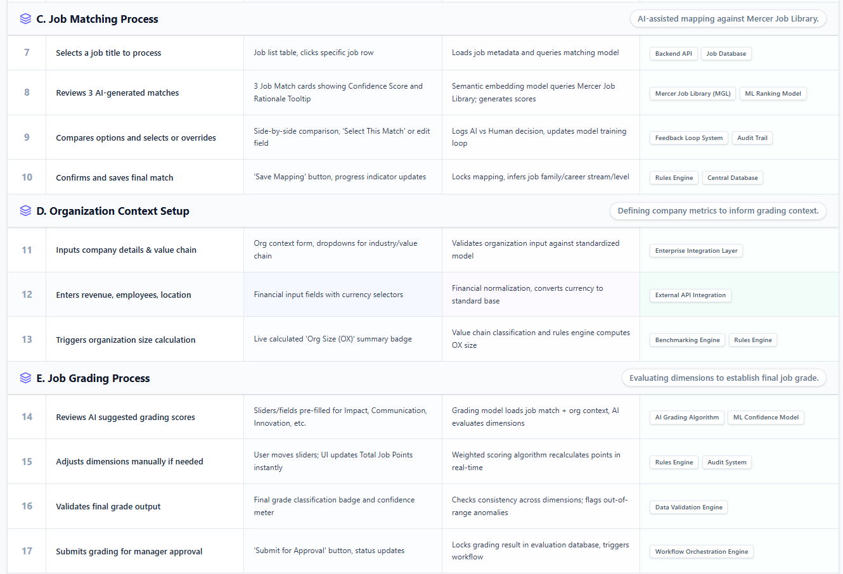The width and height of the screenshot is (843, 574).
Task: Click the Benchmarking Engine tag
Action: tap(687, 340)
